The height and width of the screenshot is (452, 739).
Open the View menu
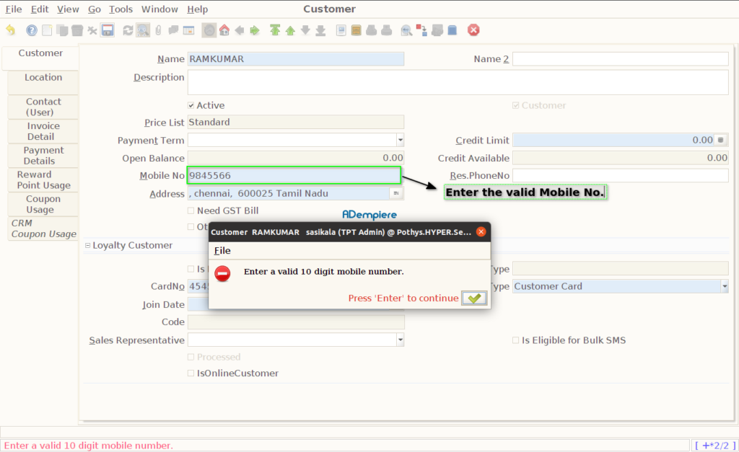pos(68,9)
